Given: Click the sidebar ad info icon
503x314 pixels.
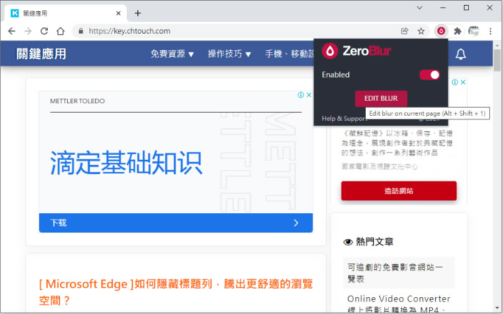Looking at the screenshot, I should (455, 82).
